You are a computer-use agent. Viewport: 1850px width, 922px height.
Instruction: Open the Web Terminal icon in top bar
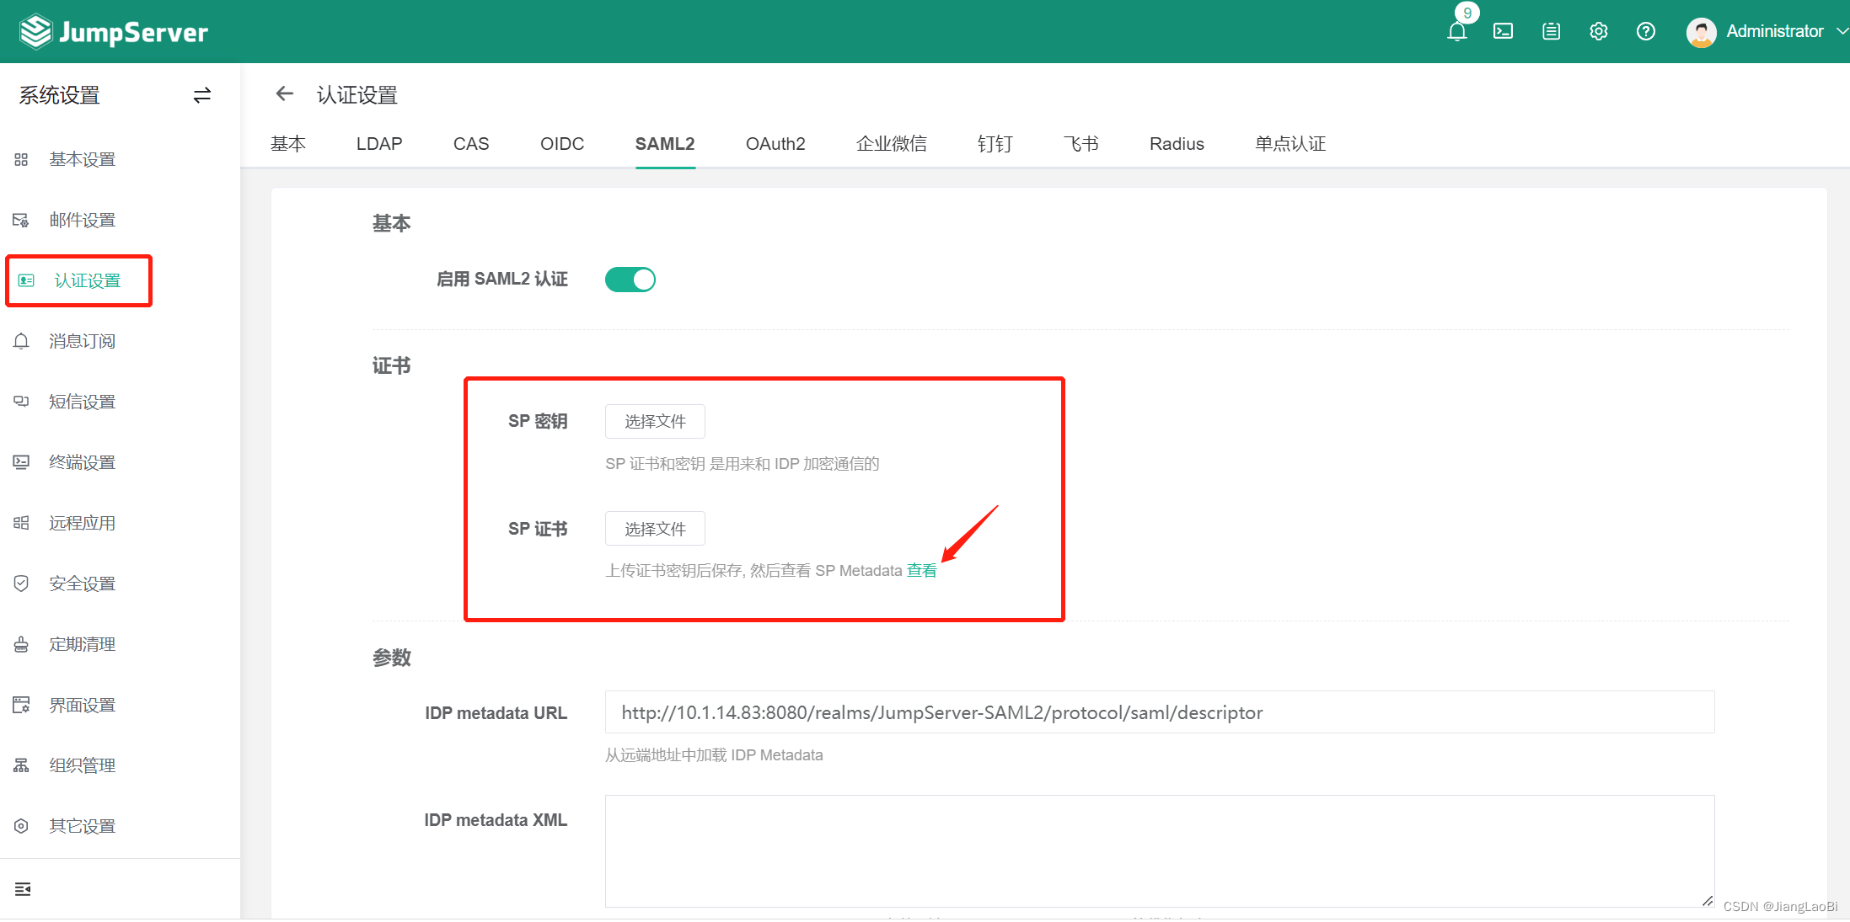[x=1504, y=31]
